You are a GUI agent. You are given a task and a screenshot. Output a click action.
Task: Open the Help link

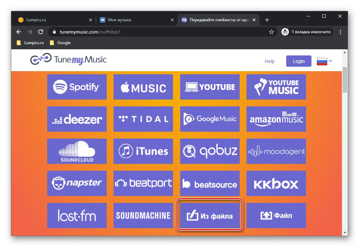pos(269,61)
